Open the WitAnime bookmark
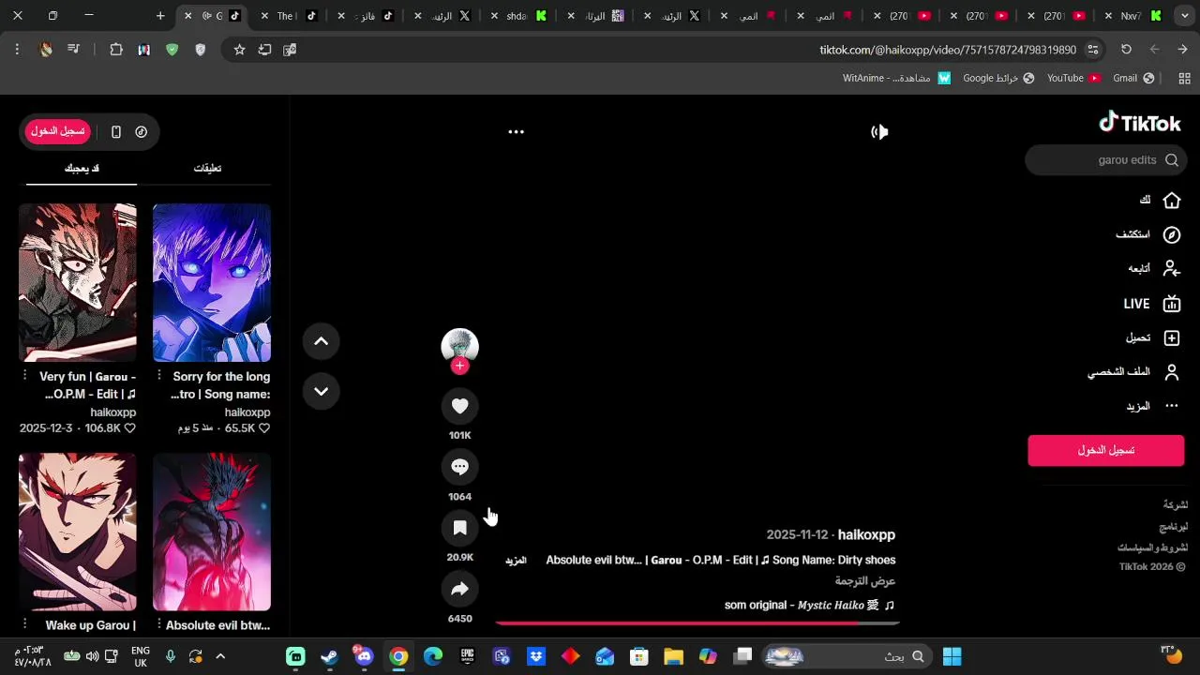The height and width of the screenshot is (675, 1200). (896, 78)
